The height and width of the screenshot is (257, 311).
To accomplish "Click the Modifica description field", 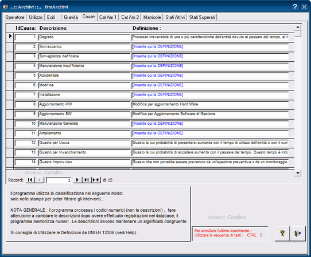I will [x=84, y=85].
